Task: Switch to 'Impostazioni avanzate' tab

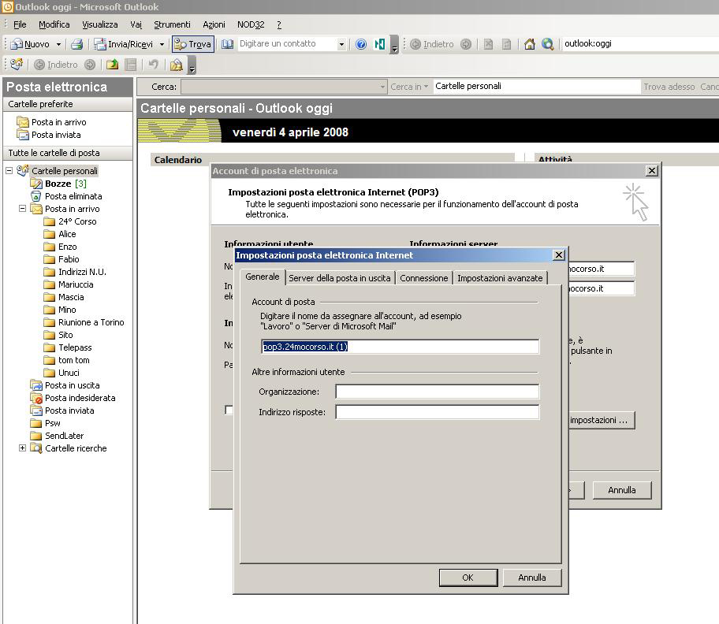Action: click(500, 278)
